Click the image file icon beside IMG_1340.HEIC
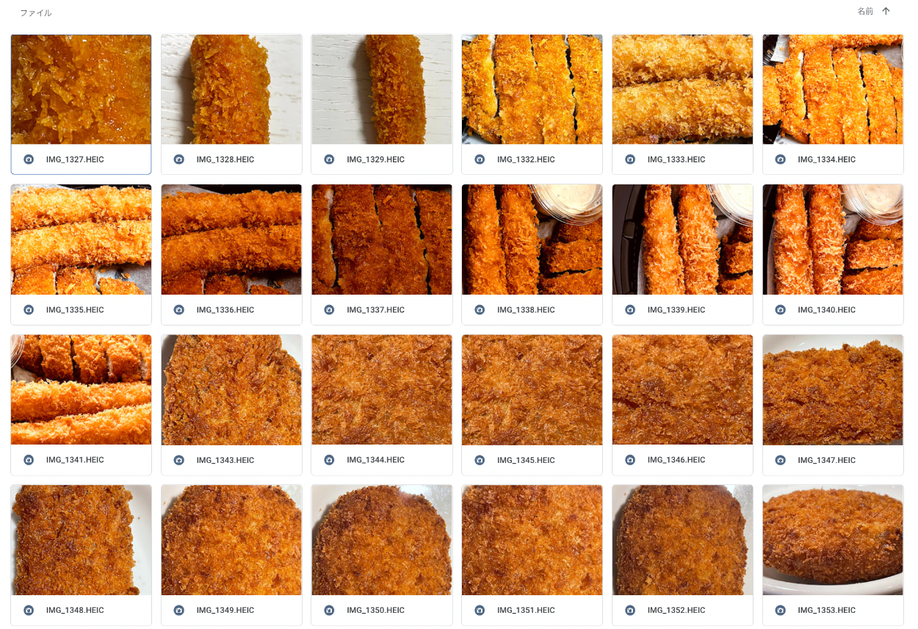This screenshot has width=918, height=629. 781,310
